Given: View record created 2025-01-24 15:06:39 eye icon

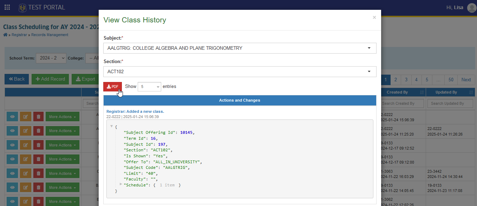Looking at the screenshot, I should (x=12, y=117).
